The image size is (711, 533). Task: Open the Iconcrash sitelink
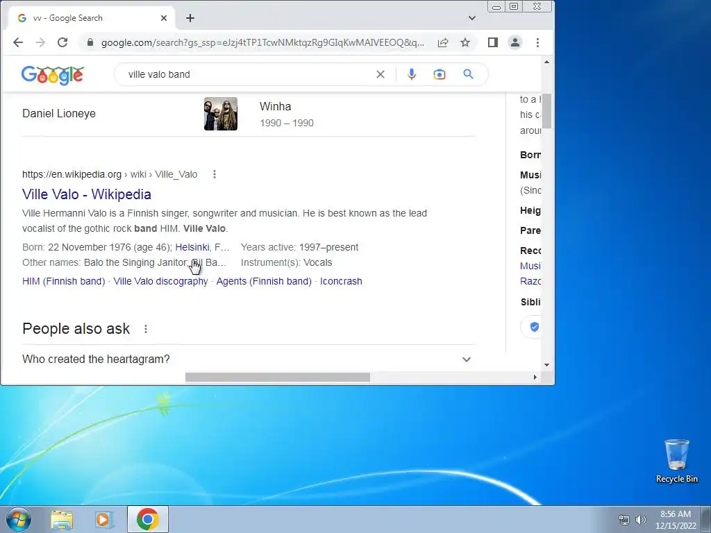coord(341,282)
